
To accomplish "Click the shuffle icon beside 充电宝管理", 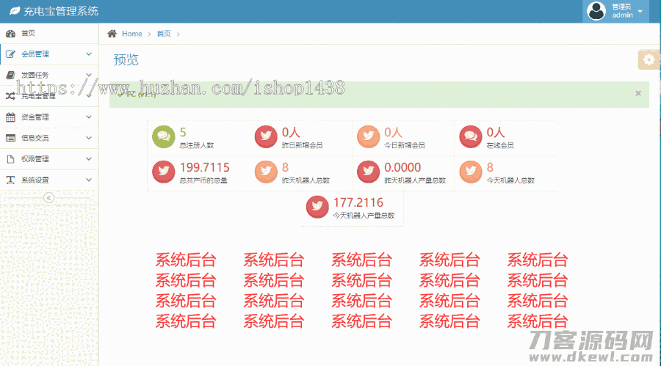I will coord(10,96).
